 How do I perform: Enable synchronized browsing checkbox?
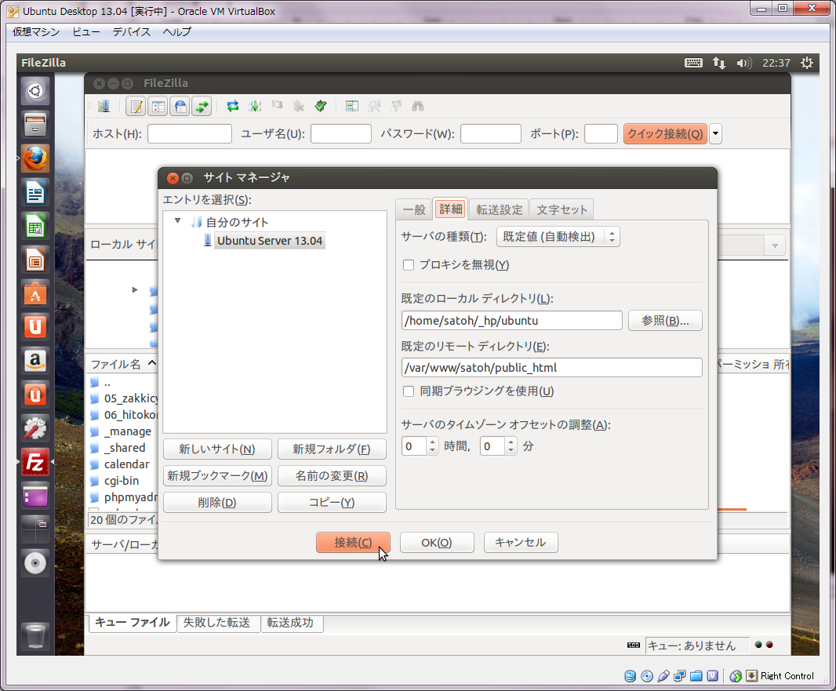pyautogui.click(x=409, y=391)
